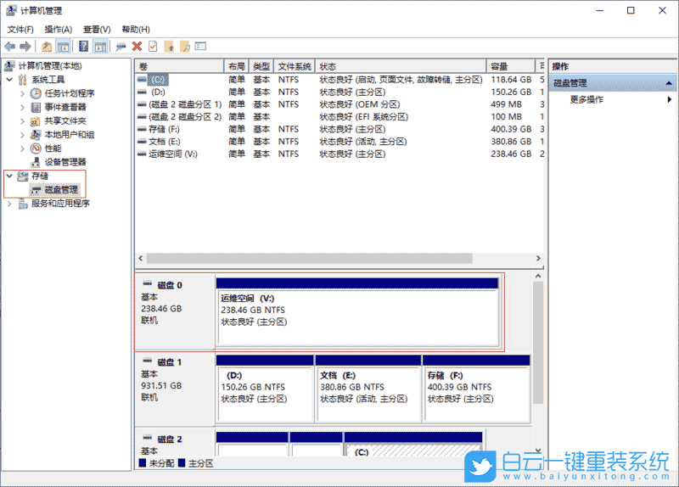Screen dimensions: 679x487
Task: Expand the 服务和应用程序 node
Action: point(10,204)
